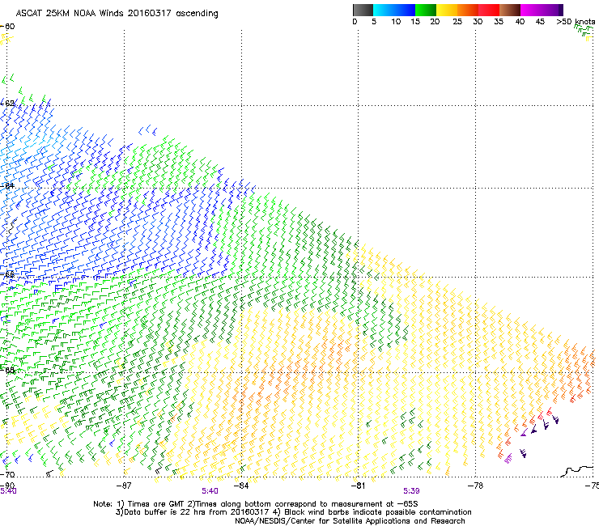Image resolution: width=599 pixels, height=526 pixels.
Task: Click the '-60' latitude axis label
Action: click(7, 27)
